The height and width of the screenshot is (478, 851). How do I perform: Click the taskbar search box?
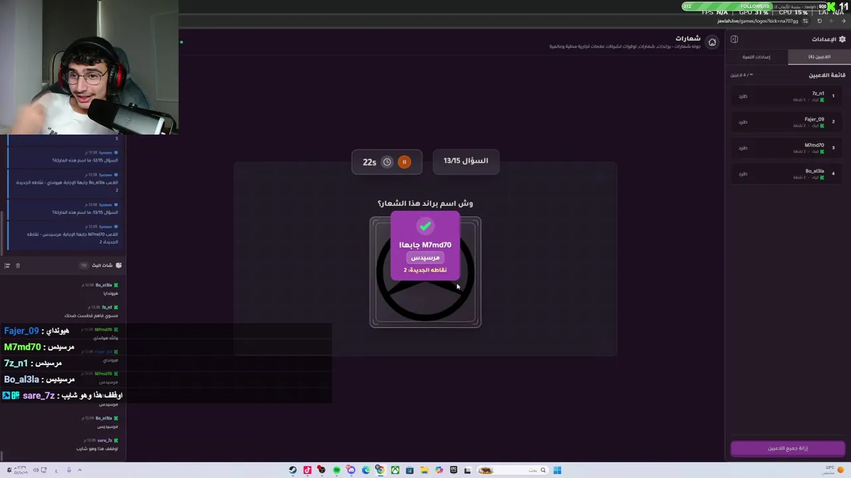pyautogui.click(x=513, y=470)
